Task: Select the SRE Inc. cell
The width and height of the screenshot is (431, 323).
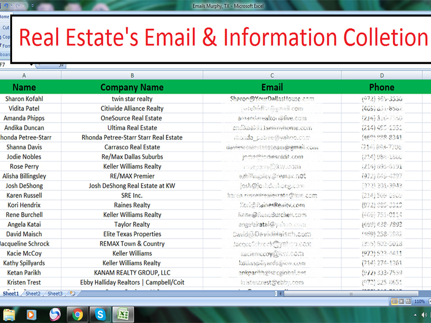Action: pyautogui.click(x=132, y=196)
